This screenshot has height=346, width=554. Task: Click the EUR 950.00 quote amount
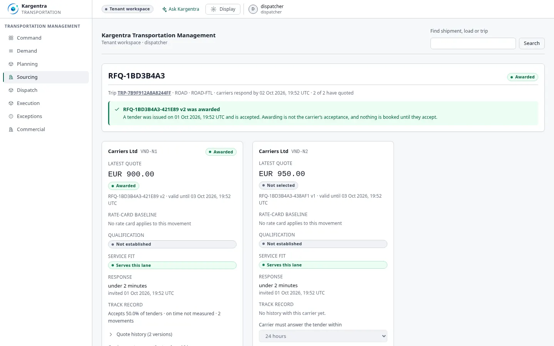click(x=282, y=174)
